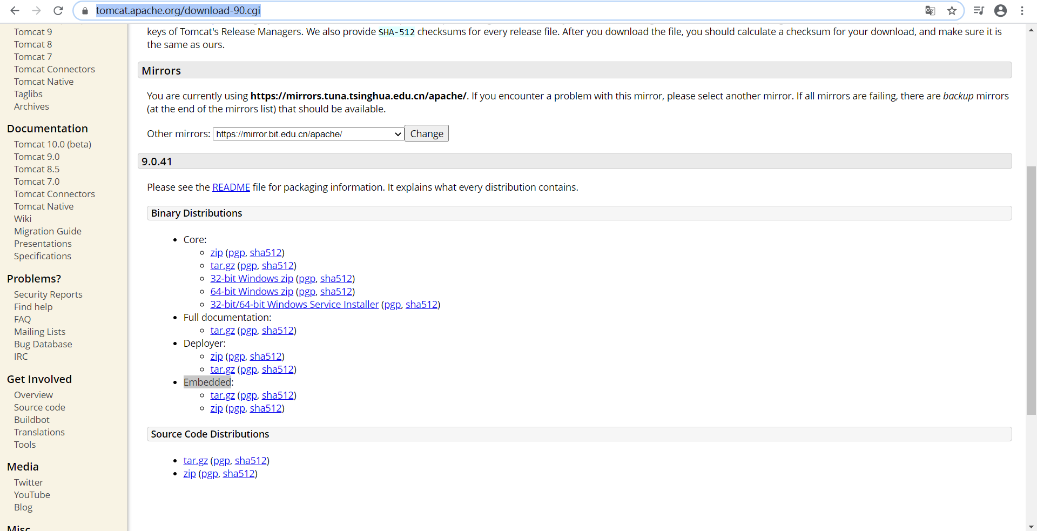
Task: Open Chrome three-dot menu
Action: (x=1022, y=11)
